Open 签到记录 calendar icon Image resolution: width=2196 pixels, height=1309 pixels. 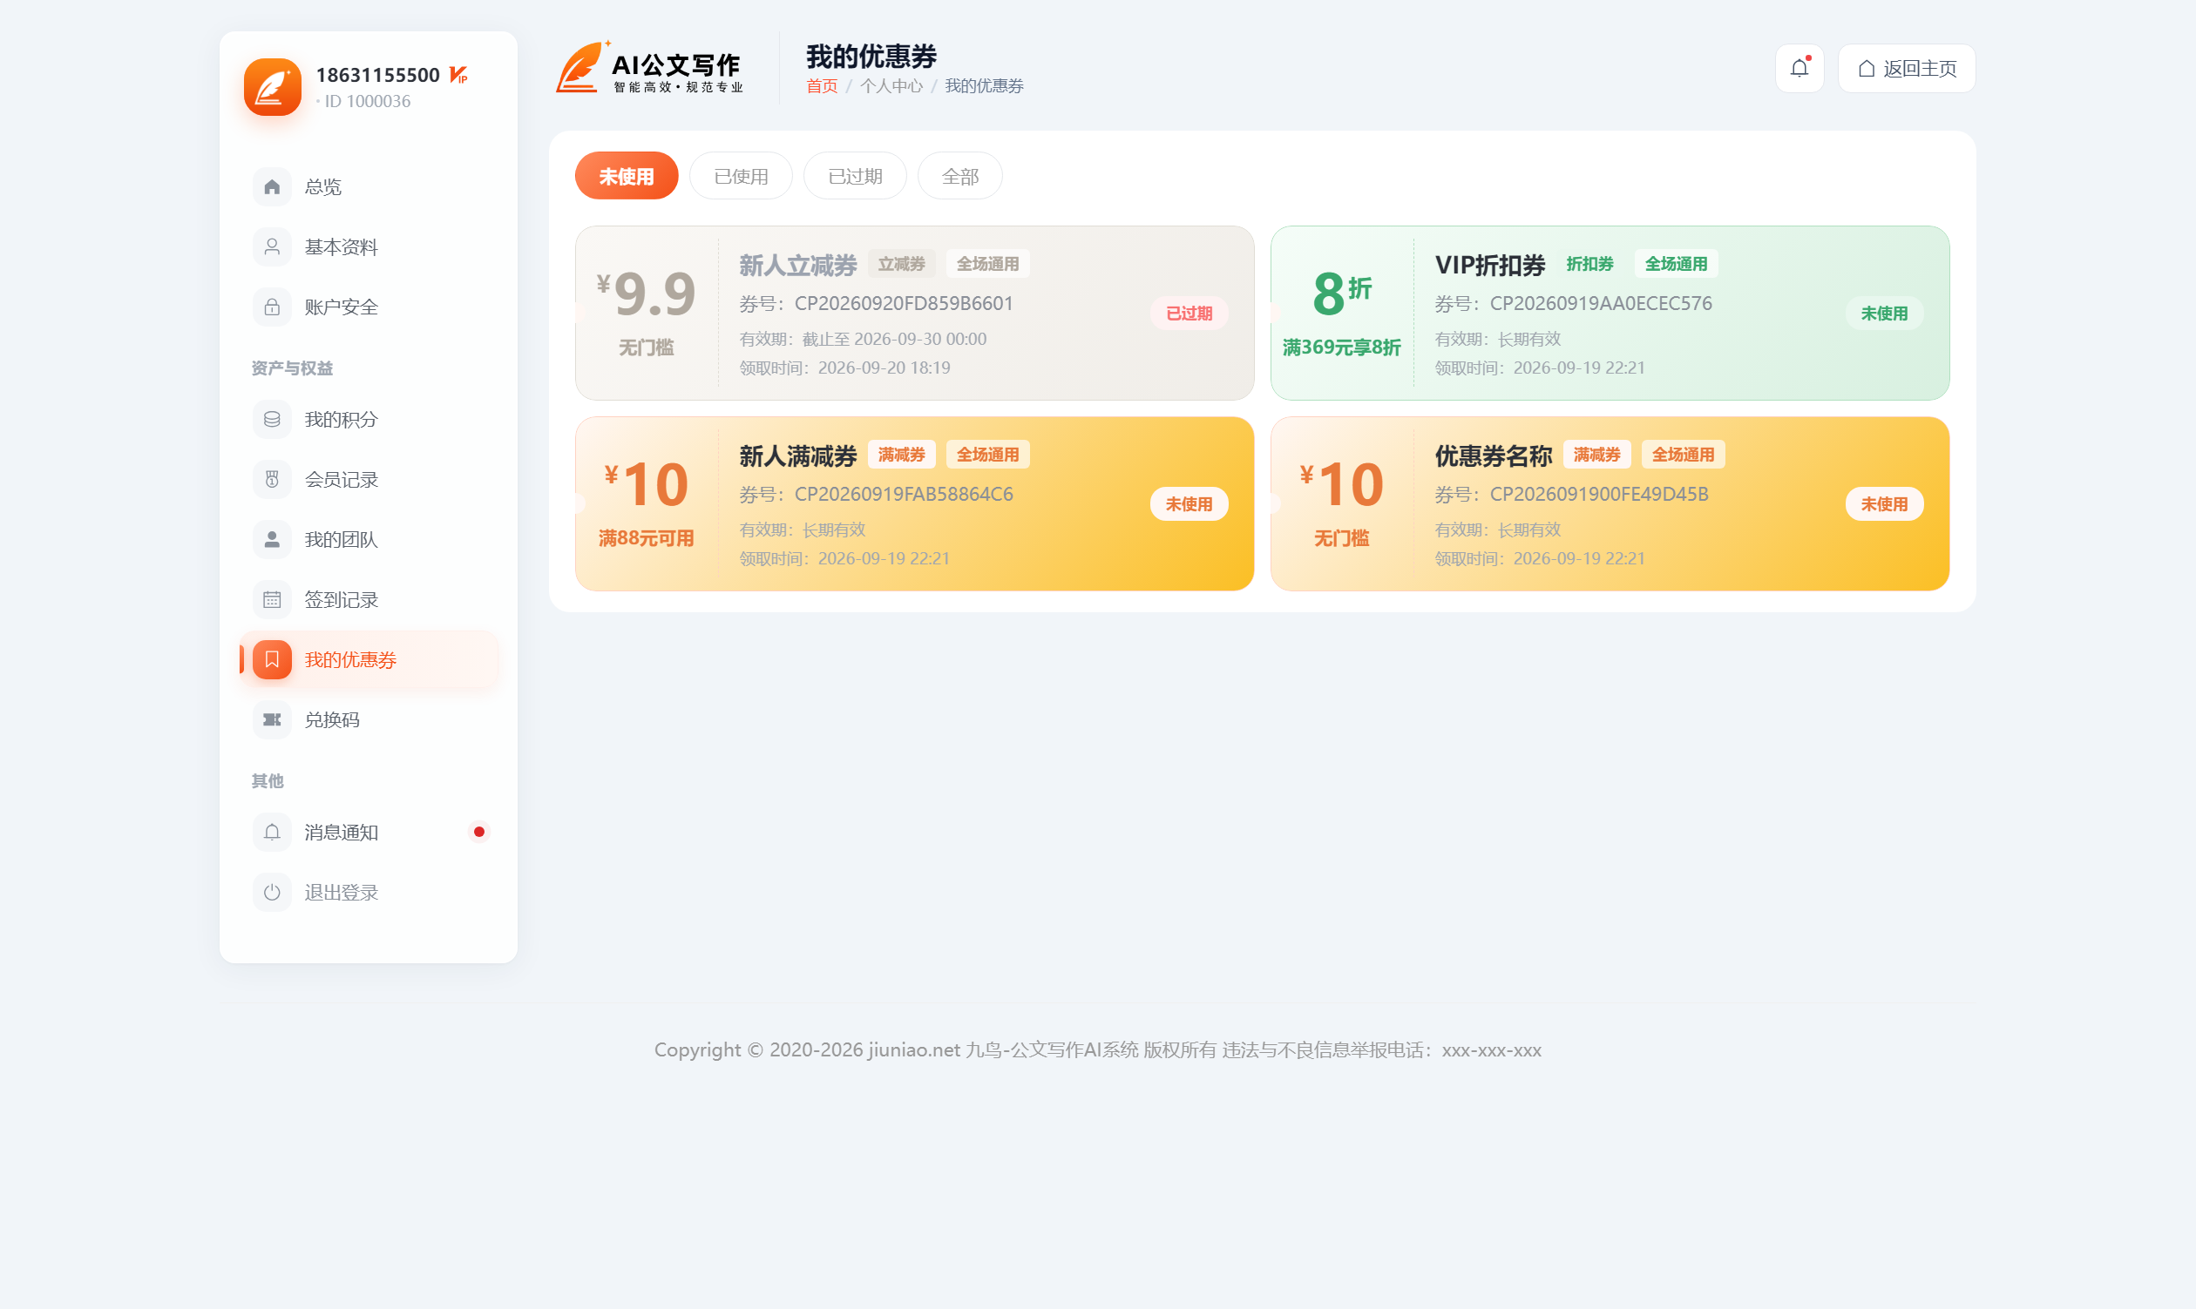[272, 599]
